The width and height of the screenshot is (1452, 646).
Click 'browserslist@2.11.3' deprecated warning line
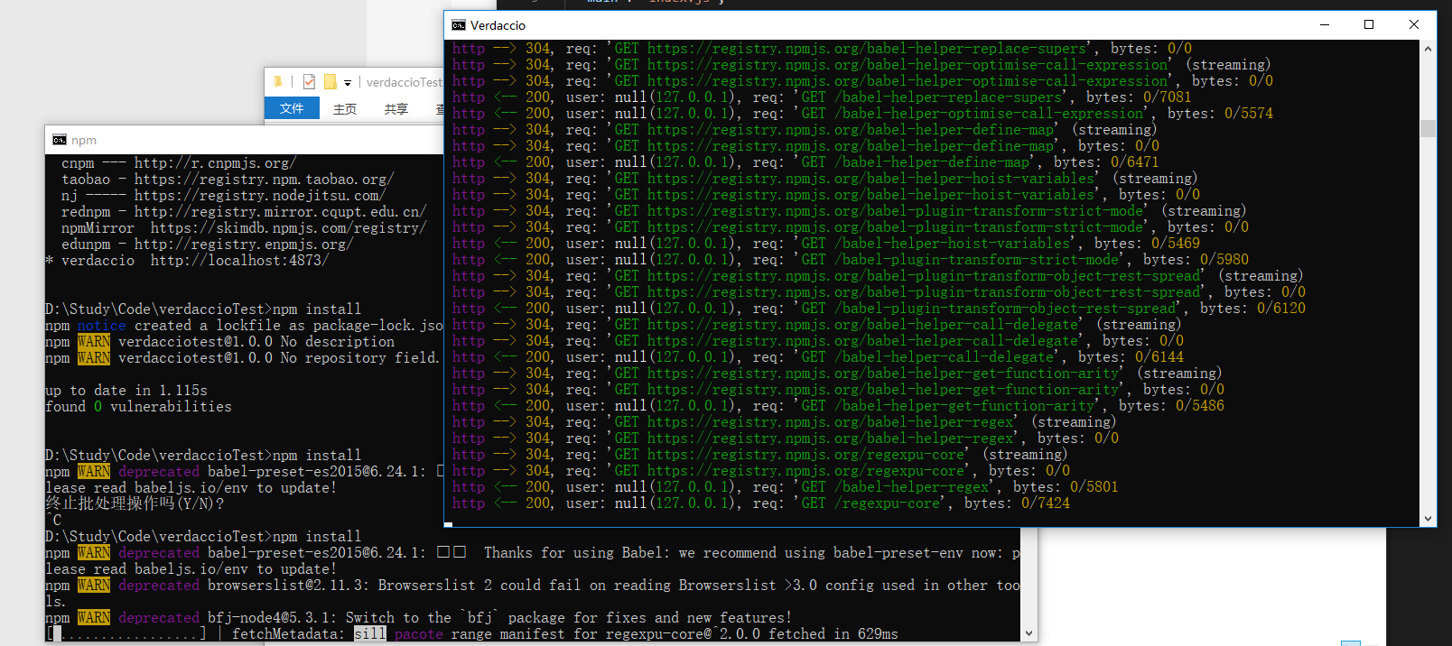pyautogui.click(x=533, y=585)
